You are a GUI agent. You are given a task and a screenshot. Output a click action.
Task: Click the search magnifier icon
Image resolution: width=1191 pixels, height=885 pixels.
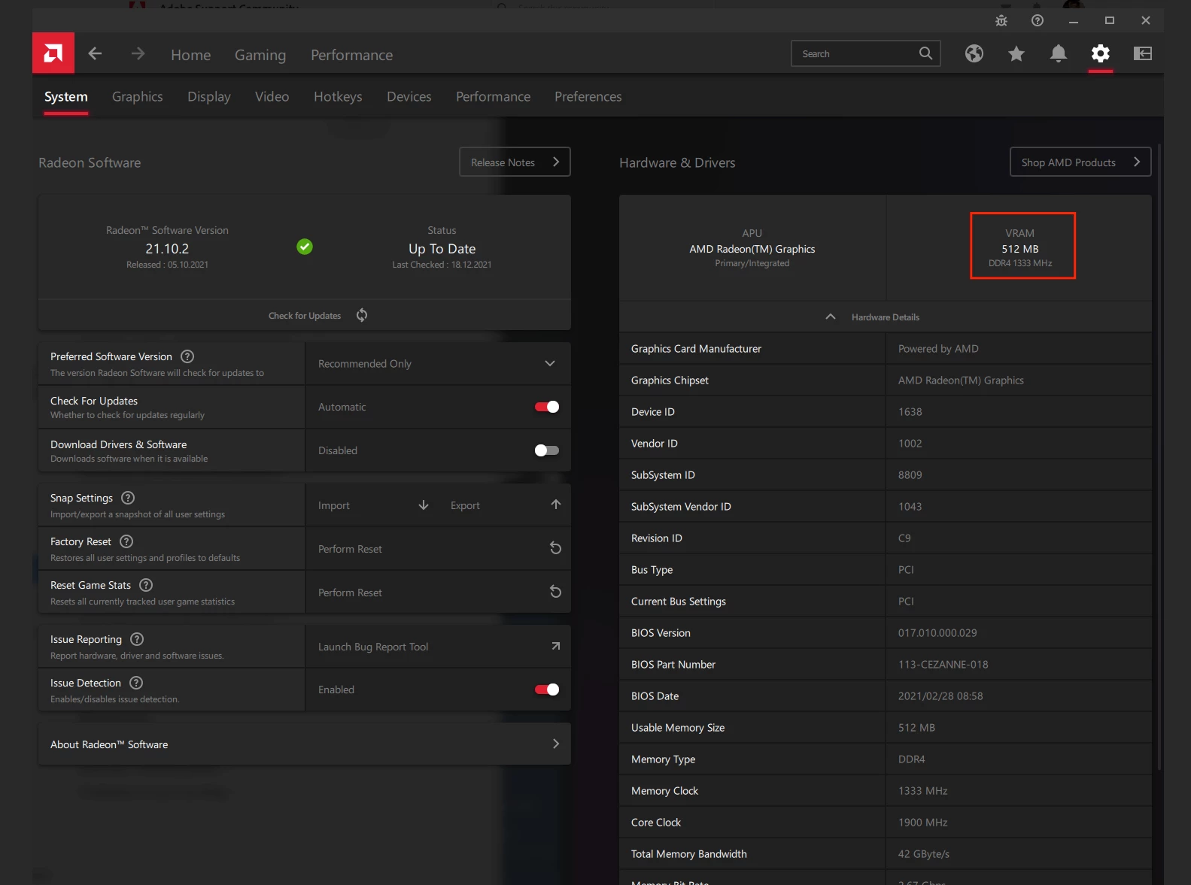click(x=925, y=53)
